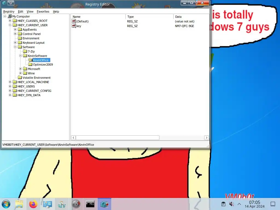Click the HKEY_CLASSES_ROOT folder icon
This screenshot has width=280, height=210.
[15, 21]
